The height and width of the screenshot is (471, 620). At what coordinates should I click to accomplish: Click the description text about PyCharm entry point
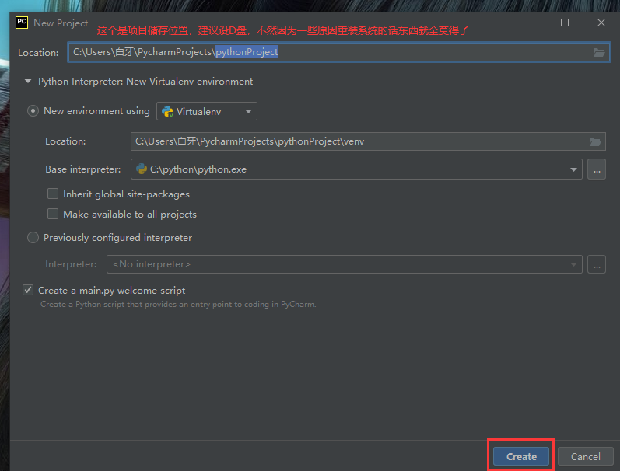(178, 304)
